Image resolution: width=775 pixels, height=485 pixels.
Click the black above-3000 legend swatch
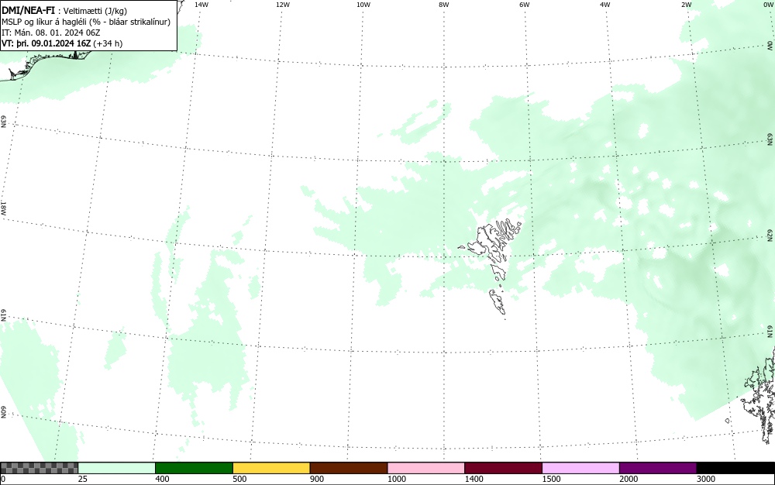pyautogui.click(x=735, y=468)
